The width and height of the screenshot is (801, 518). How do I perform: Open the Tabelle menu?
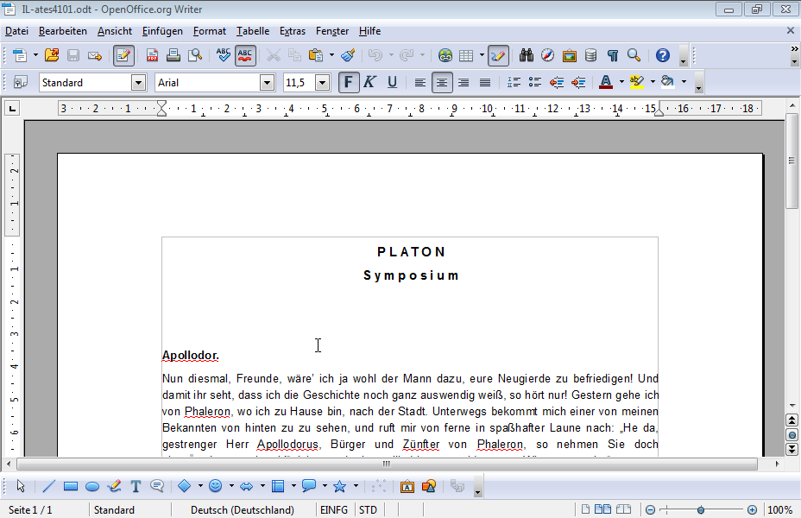point(252,31)
